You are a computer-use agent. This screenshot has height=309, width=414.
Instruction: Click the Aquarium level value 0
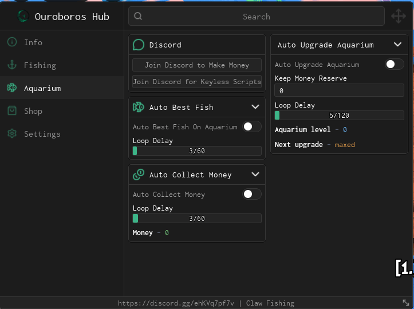pyautogui.click(x=345, y=130)
